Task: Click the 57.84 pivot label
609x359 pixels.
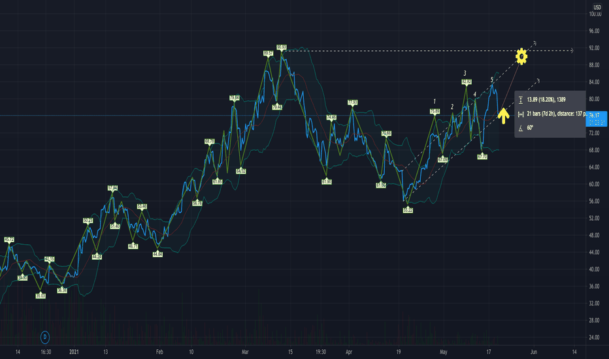Action: click(x=112, y=188)
